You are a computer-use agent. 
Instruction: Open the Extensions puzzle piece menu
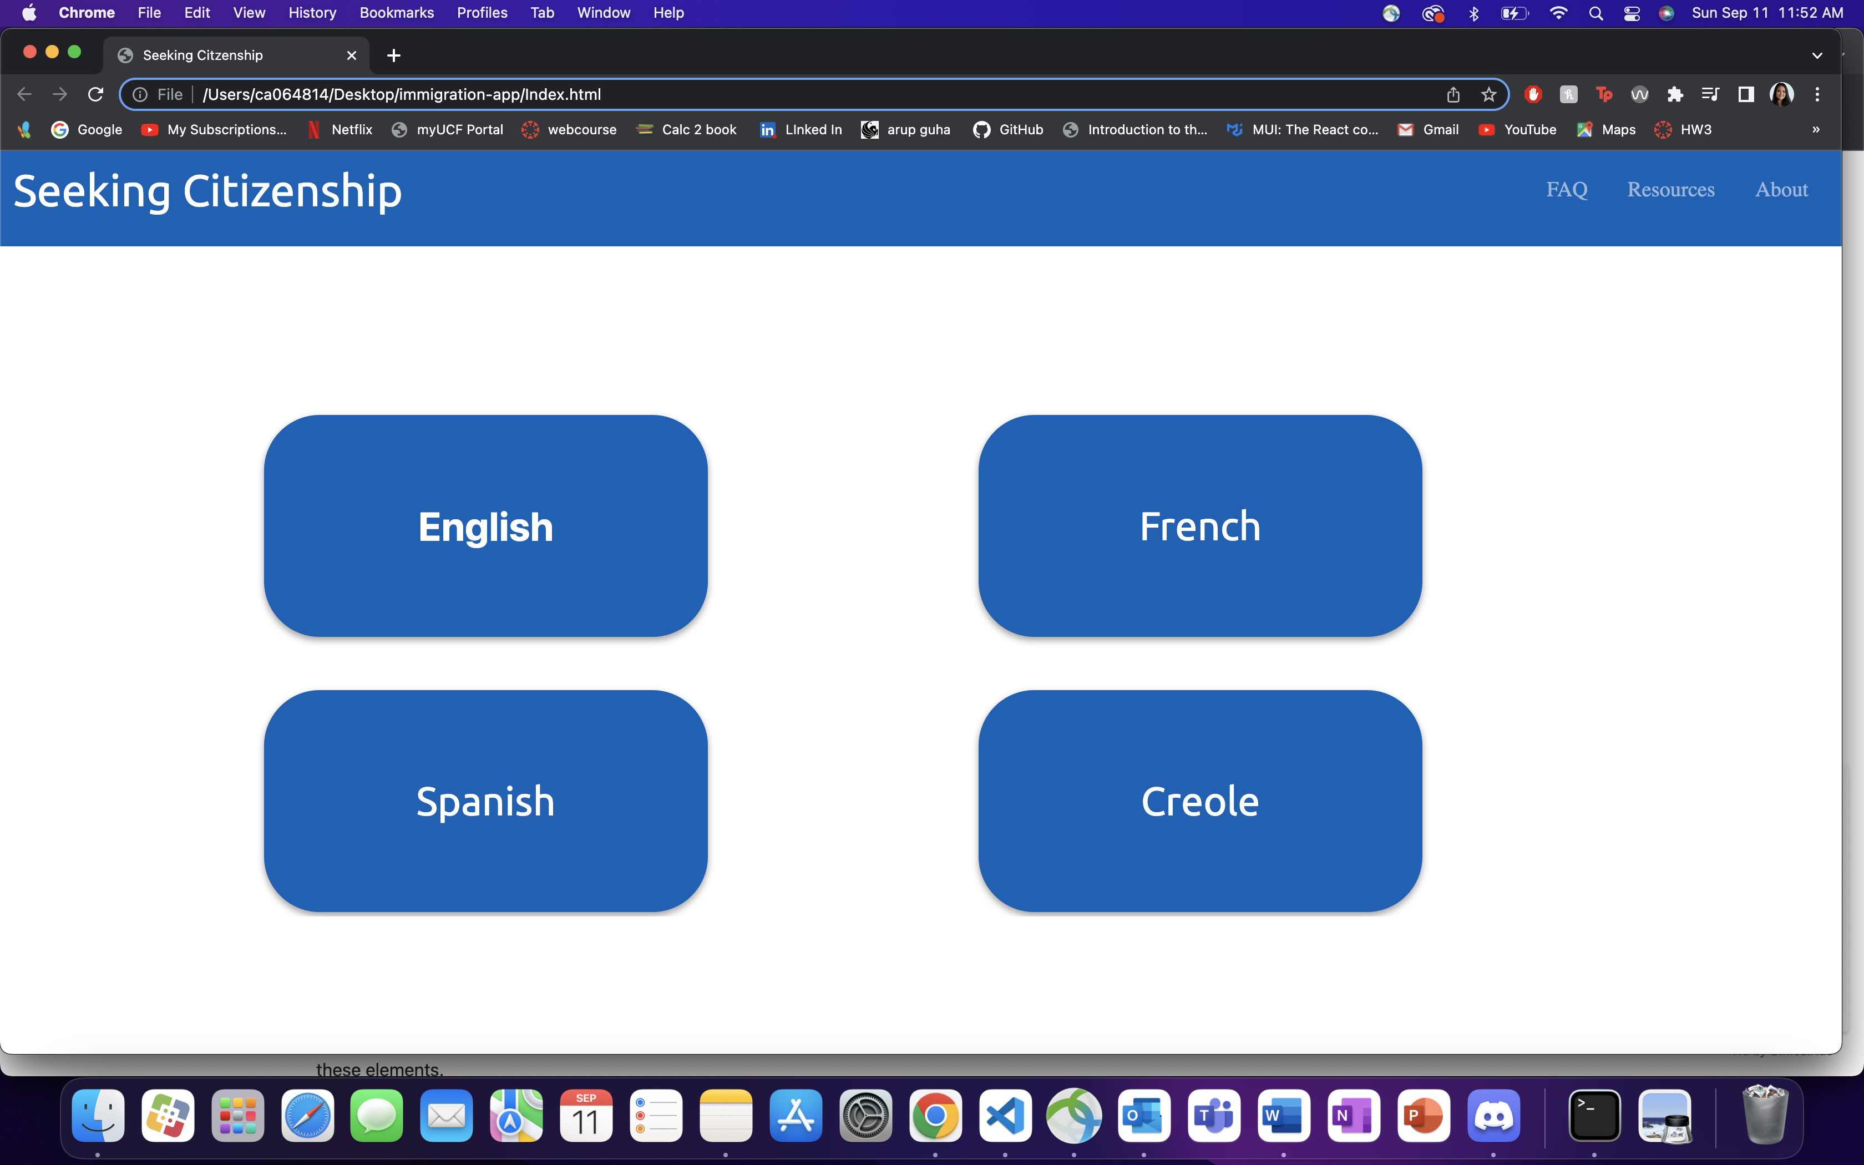click(x=1674, y=94)
